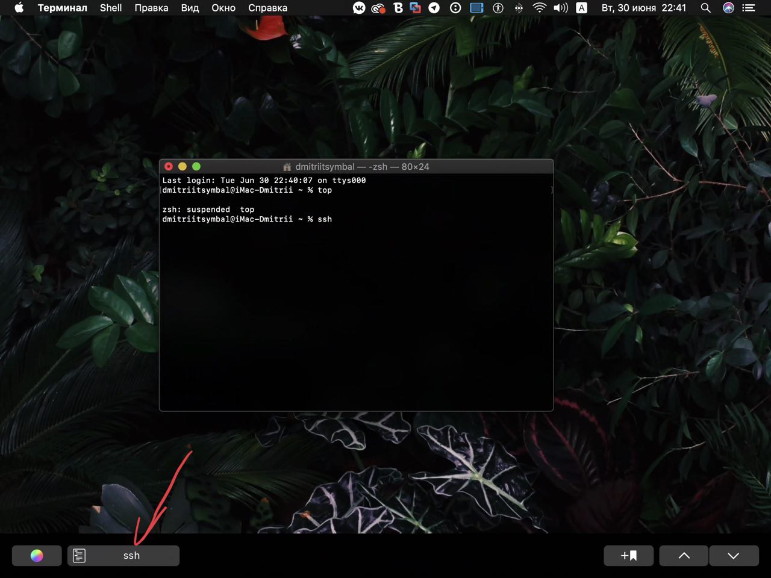
Task: Open Notification Center
Action: pos(749,8)
